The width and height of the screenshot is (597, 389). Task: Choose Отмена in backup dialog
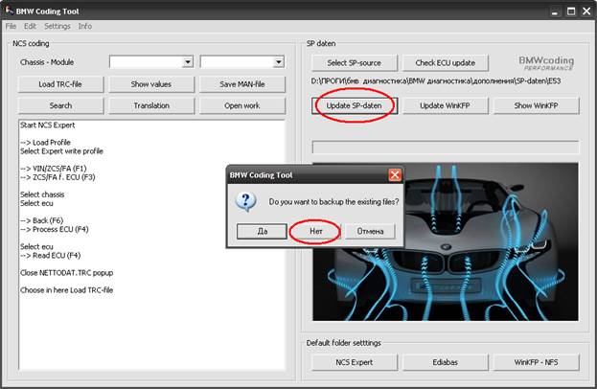coord(370,231)
